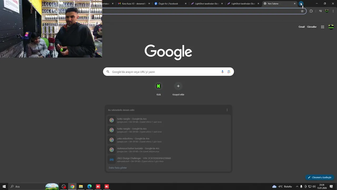The width and height of the screenshot is (337, 190).
Task: Click the Edmunds car icon beside Dodge Challenger
Action: coord(112,160)
